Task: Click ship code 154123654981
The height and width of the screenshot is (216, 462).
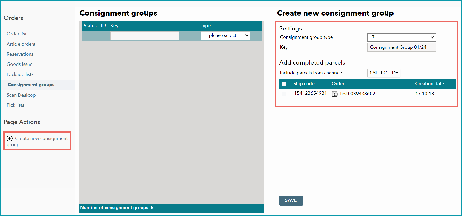Action: (310, 93)
